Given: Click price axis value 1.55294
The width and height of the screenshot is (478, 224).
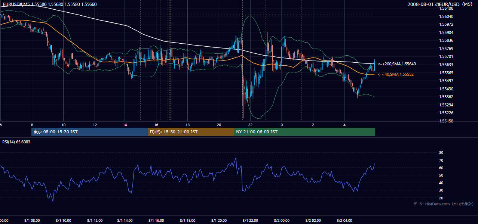Looking at the screenshot, I should pos(446,105).
